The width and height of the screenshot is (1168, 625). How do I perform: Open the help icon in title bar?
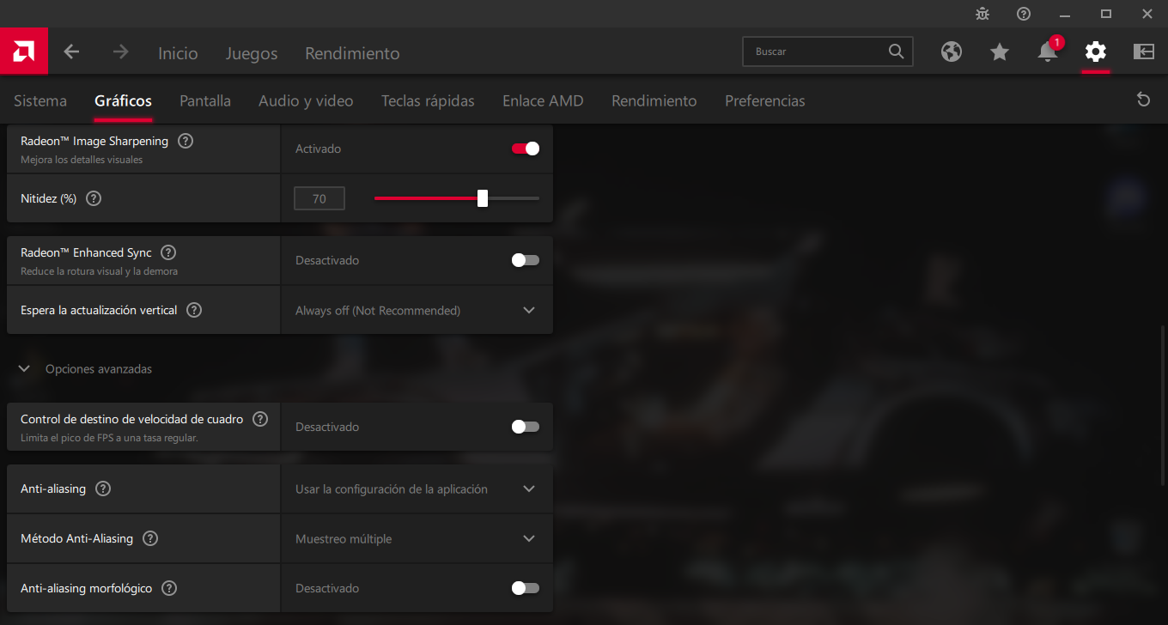pyautogui.click(x=1024, y=14)
